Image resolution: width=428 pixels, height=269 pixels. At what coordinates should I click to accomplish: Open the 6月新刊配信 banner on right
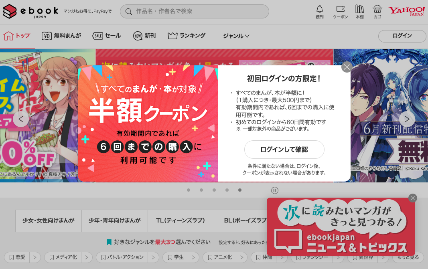coord(389,116)
